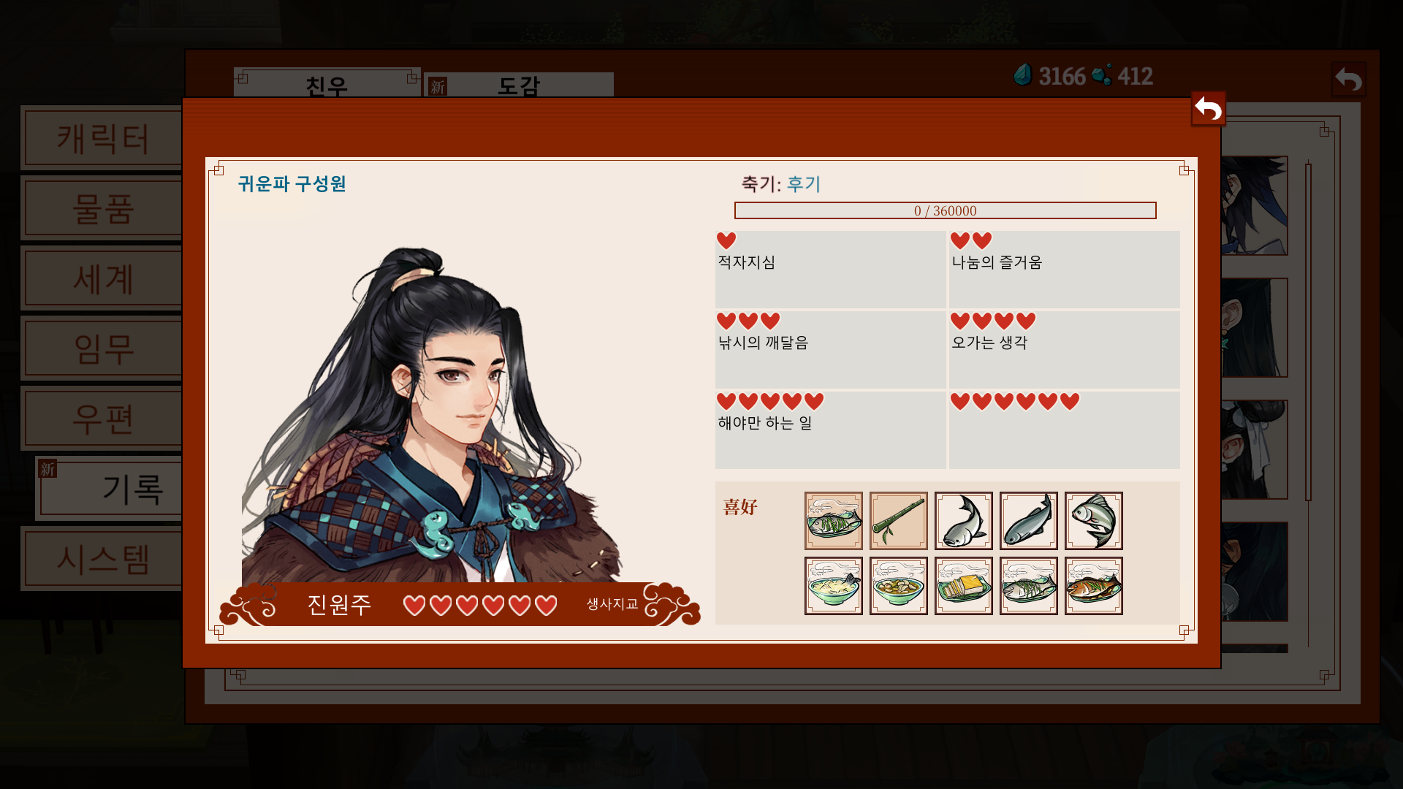Switch to the 도감 tab

coord(519,85)
